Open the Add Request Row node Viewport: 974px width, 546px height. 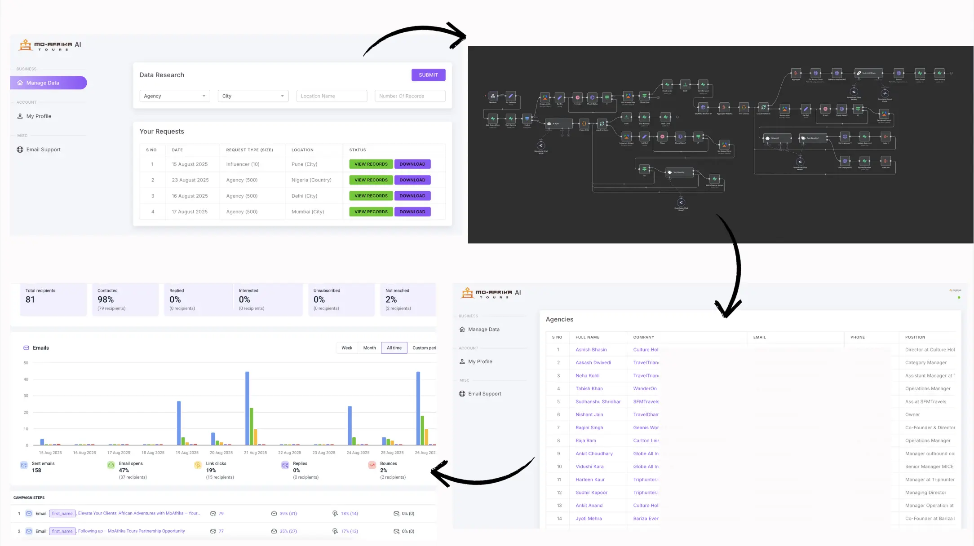pos(493,119)
